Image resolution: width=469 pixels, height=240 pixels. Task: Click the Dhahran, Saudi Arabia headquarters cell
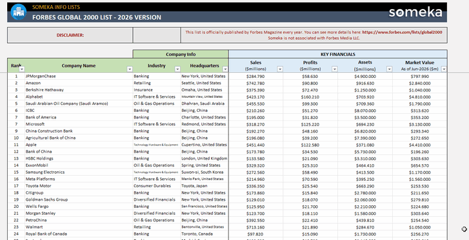point(205,104)
